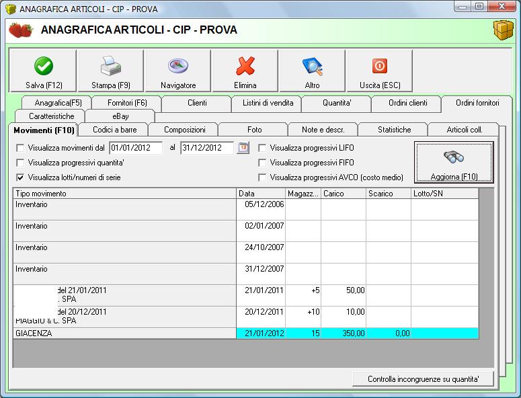Click the Tipo movimento column header
The width and height of the screenshot is (521, 398).
tap(124, 194)
